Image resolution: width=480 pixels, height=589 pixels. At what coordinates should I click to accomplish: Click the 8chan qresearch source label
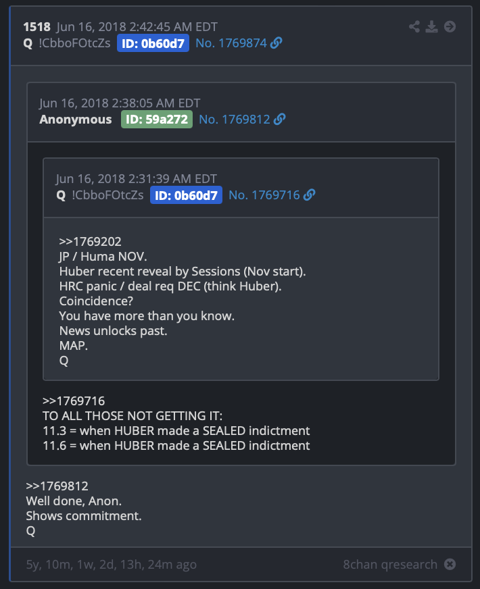390,564
